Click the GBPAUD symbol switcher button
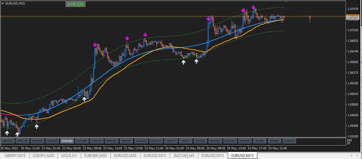The width and height of the screenshot is (362, 159). (x=8, y=141)
